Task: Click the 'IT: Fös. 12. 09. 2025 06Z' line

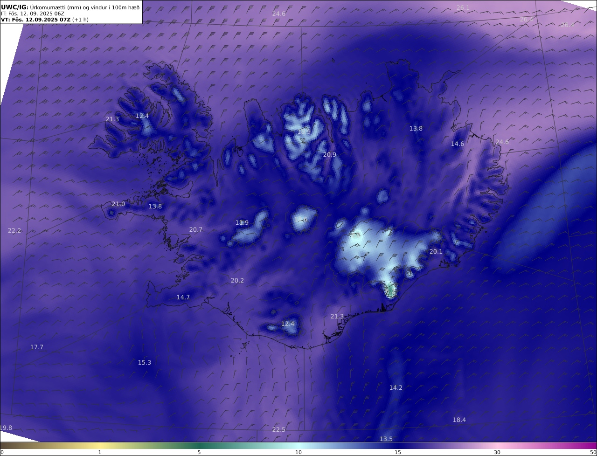Action: point(33,14)
